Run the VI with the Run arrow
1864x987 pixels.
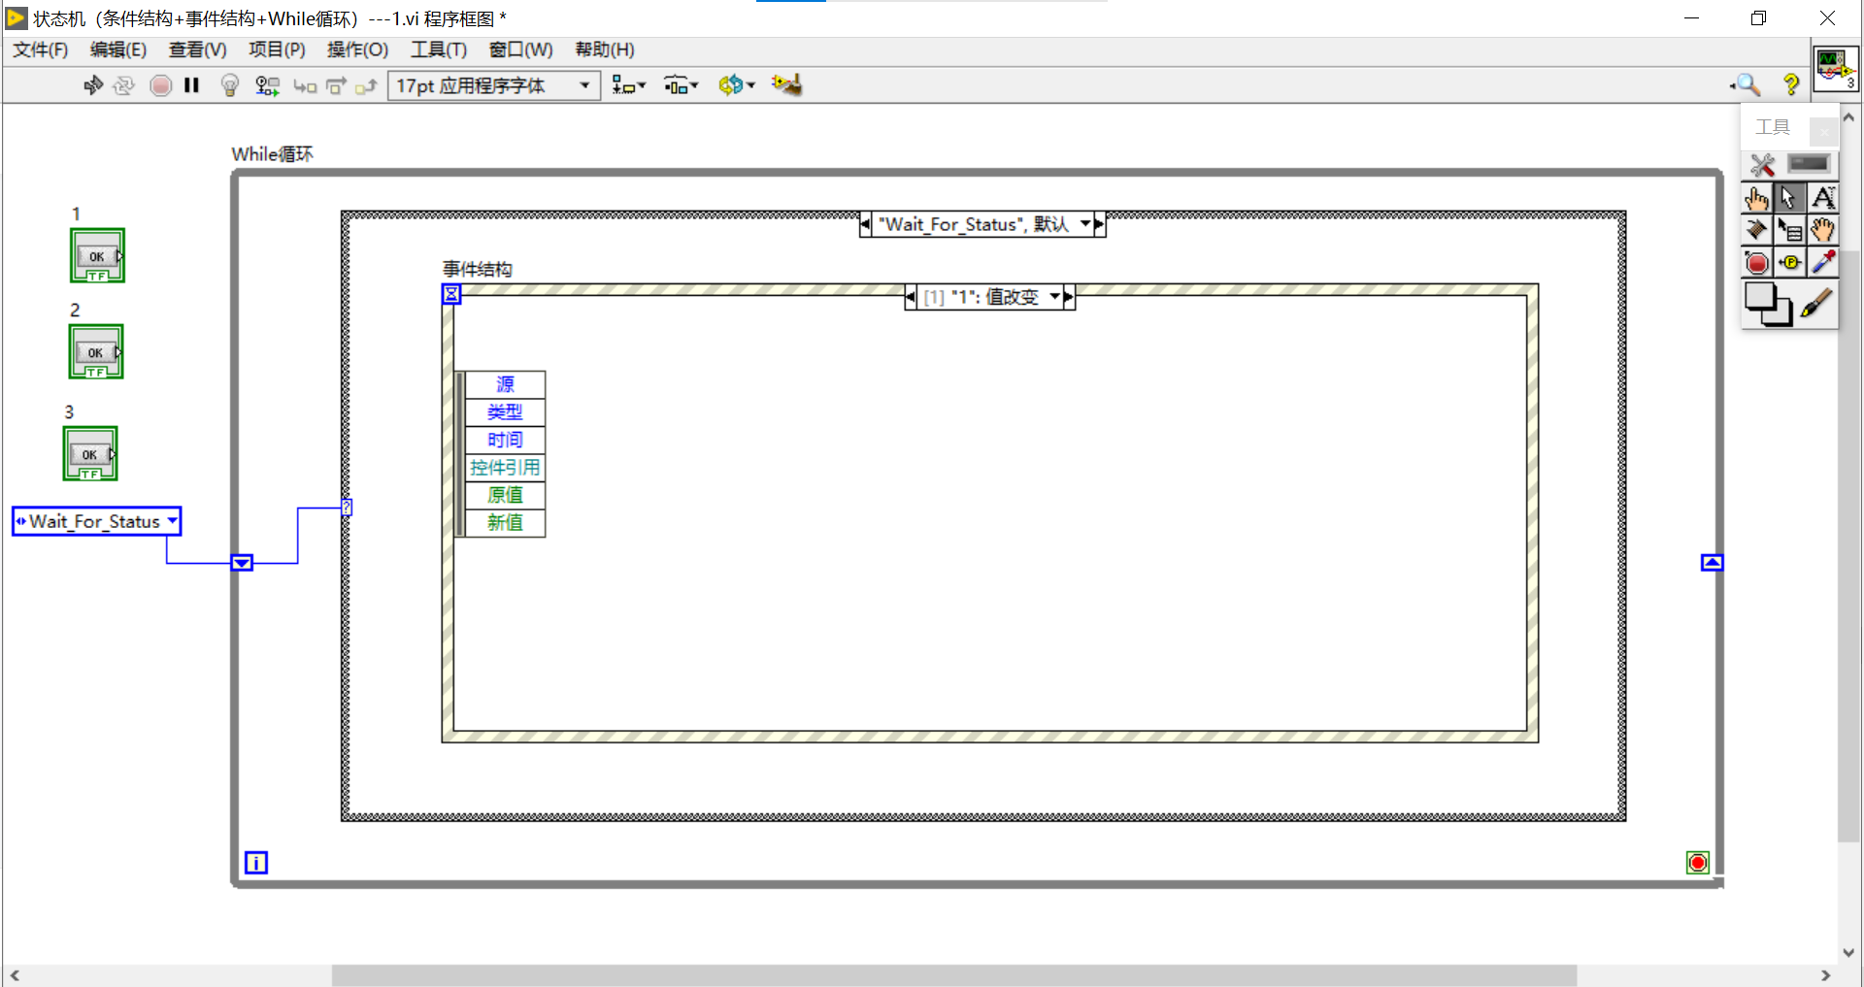coord(93,85)
